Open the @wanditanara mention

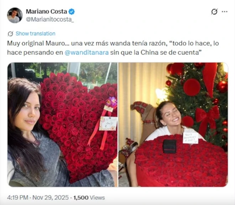[87, 52]
